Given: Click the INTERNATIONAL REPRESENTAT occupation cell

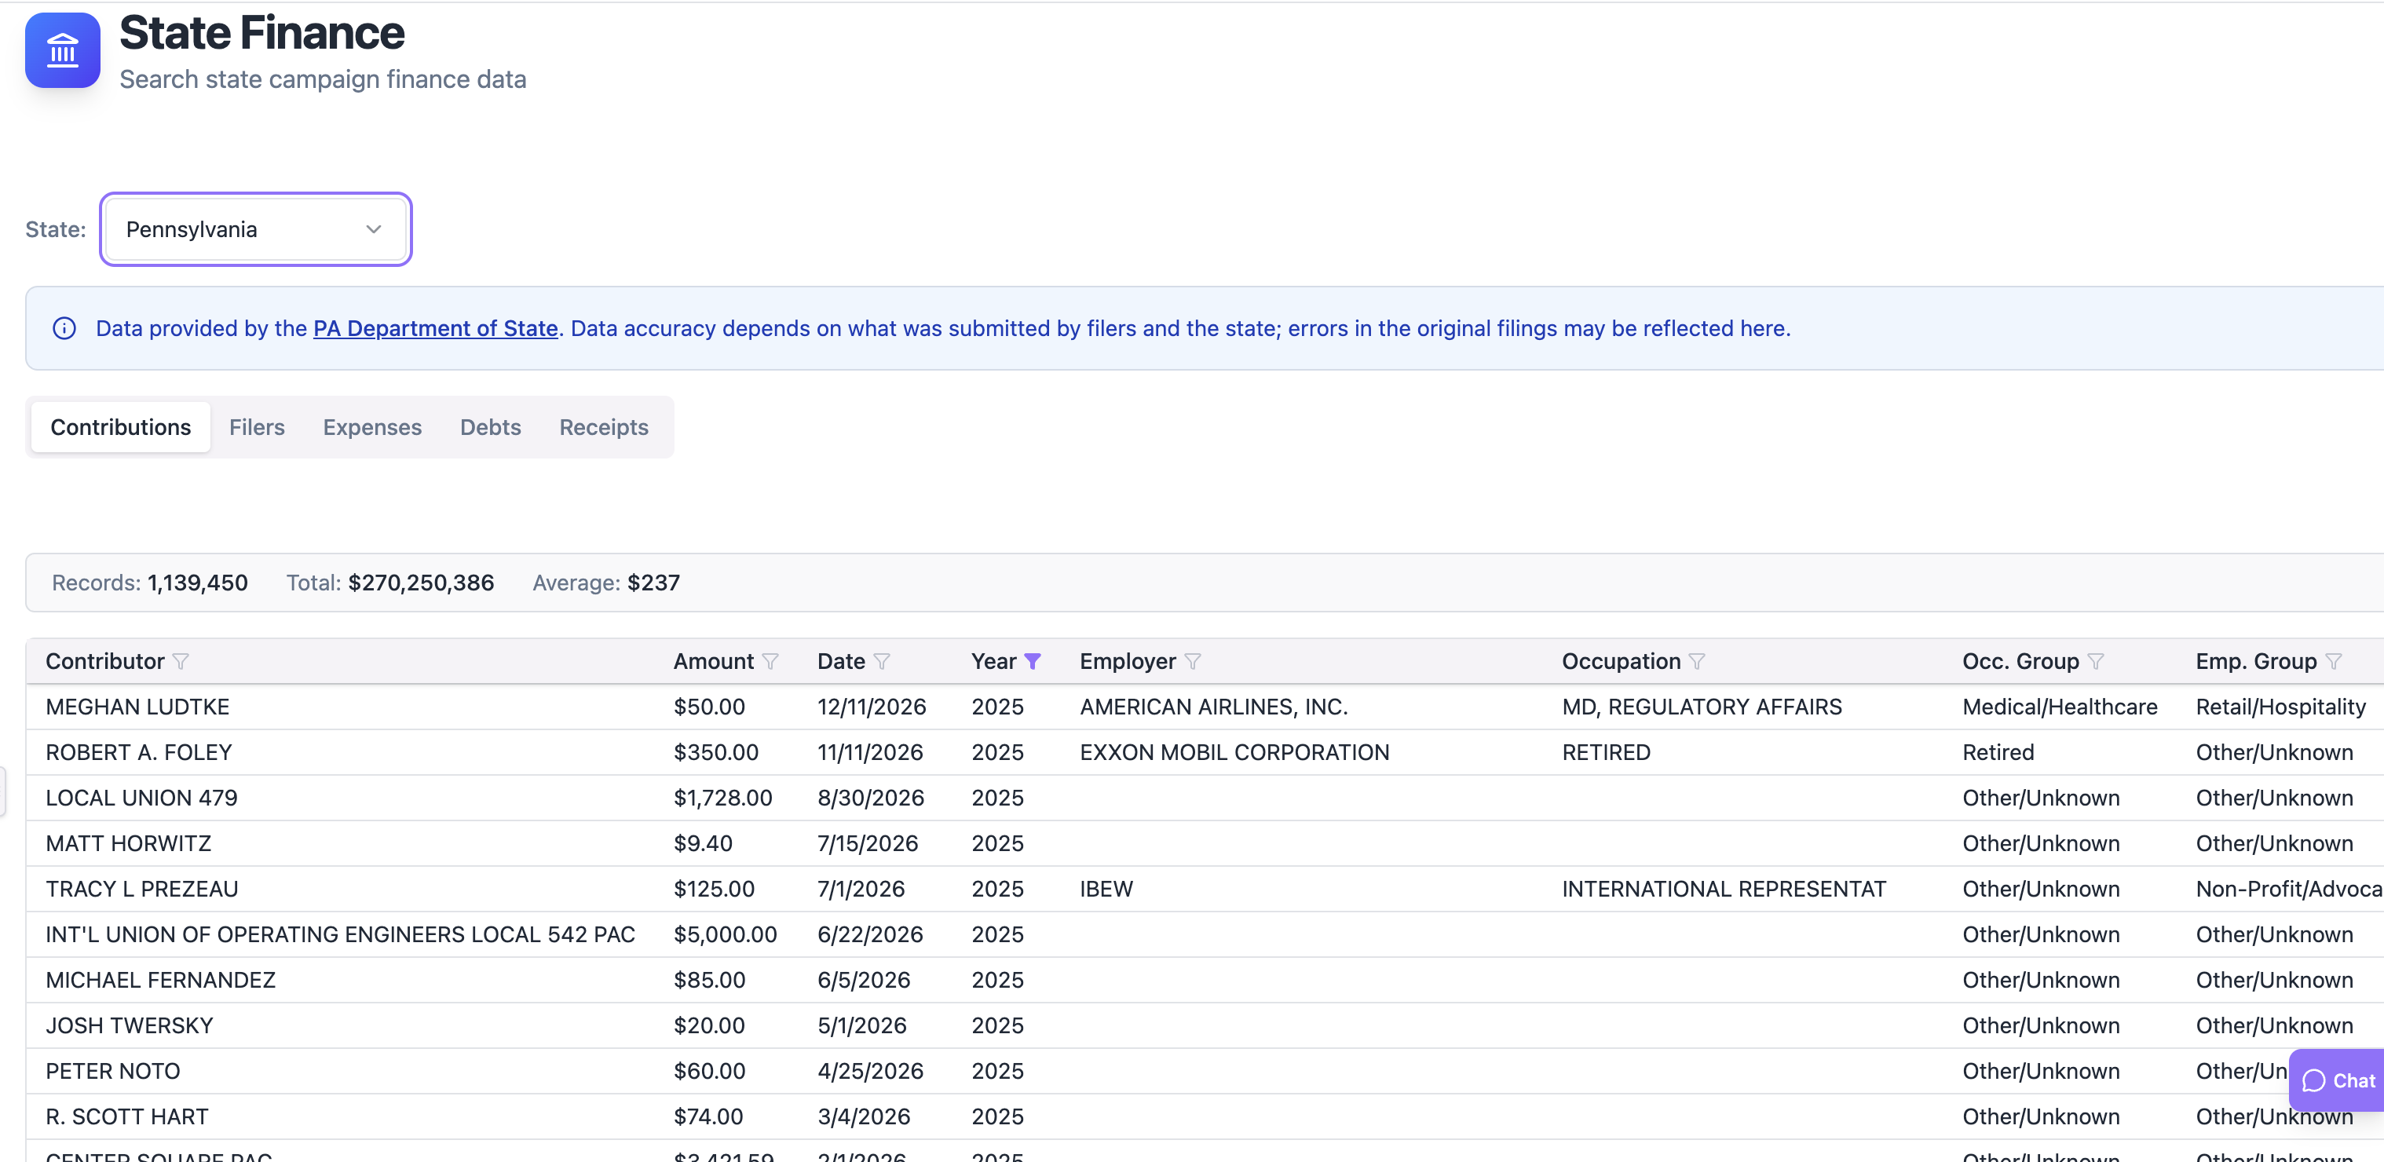Looking at the screenshot, I should (x=1723, y=889).
